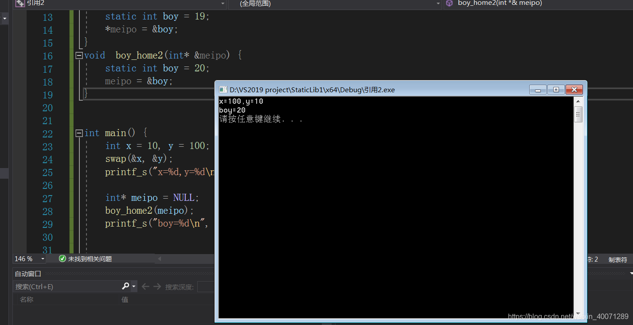The image size is (633, 325).
Task: Click the code text 'static int boy = 20;'
Action: pos(157,68)
